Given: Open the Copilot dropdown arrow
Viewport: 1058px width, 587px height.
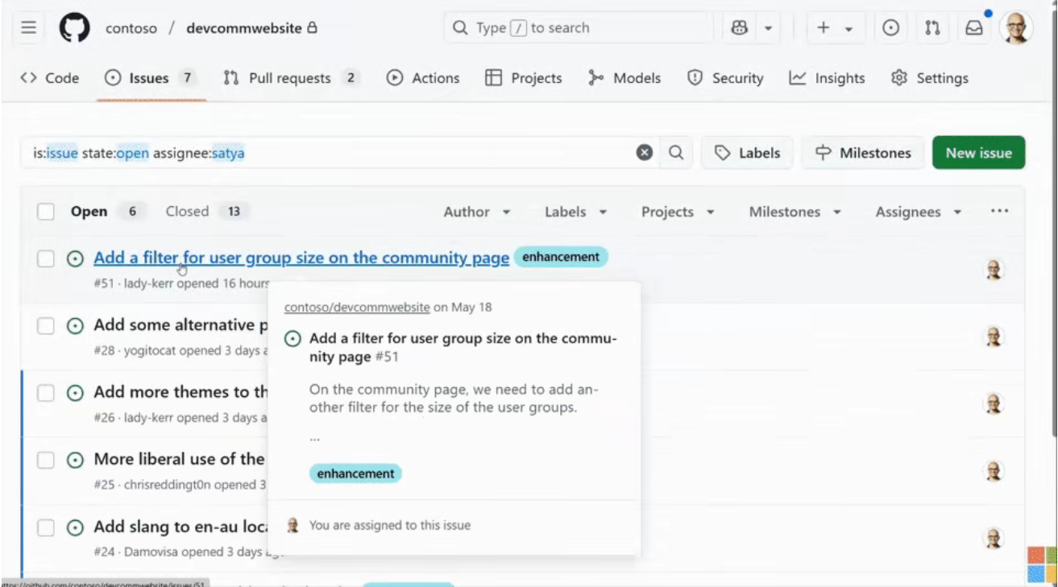Looking at the screenshot, I should pyautogui.click(x=768, y=28).
